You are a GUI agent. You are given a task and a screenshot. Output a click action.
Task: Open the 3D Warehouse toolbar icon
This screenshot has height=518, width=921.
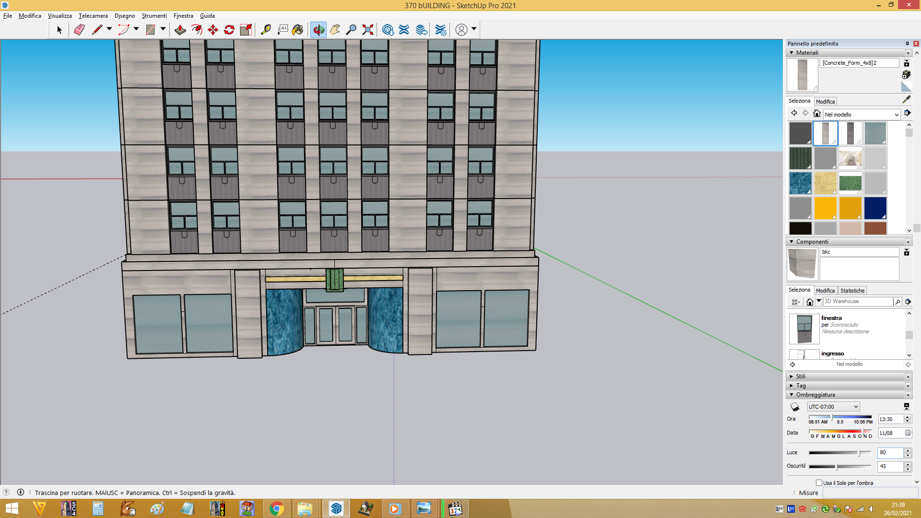coord(388,30)
